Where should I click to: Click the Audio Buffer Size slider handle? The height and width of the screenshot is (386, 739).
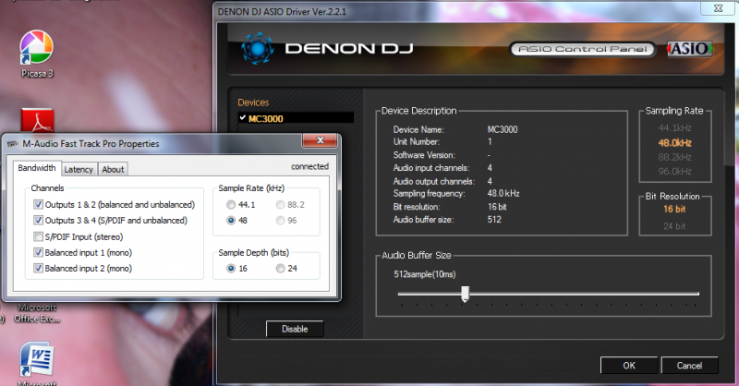pos(465,294)
